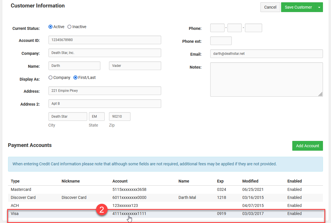Click the Account ID input field
The width and height of the screenshot is (331, 223).
pyautogui.click(x=105, y=40)
